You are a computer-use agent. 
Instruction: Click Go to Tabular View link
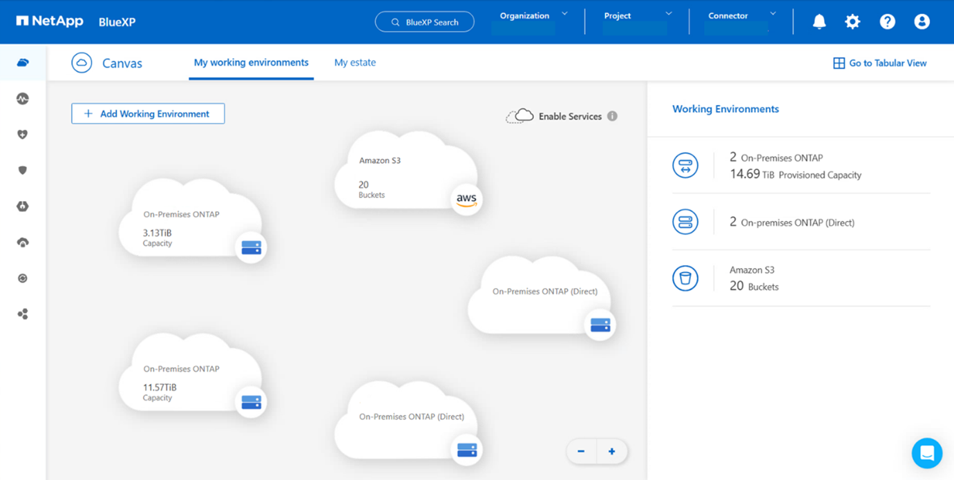tap(880, 63)
